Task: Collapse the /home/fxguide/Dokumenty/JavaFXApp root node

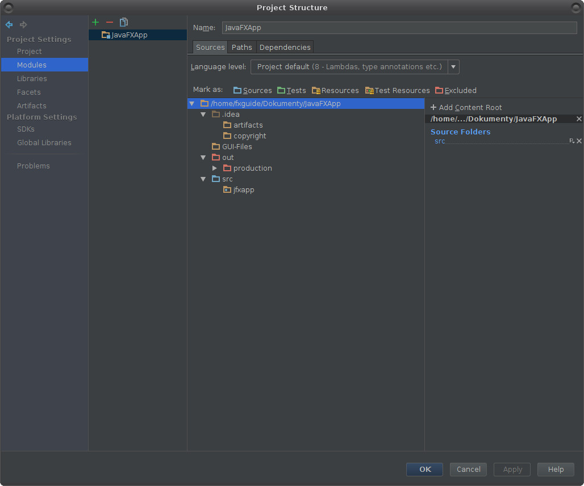Action: (192, 104)
